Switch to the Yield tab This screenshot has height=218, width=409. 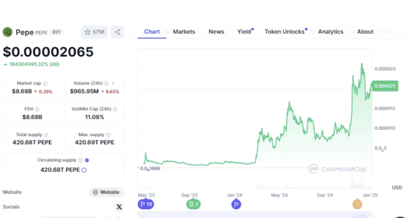coord(245,32)
